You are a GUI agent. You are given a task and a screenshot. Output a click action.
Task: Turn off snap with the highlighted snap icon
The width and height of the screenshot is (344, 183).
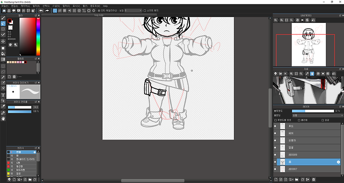tap(55, 11)
